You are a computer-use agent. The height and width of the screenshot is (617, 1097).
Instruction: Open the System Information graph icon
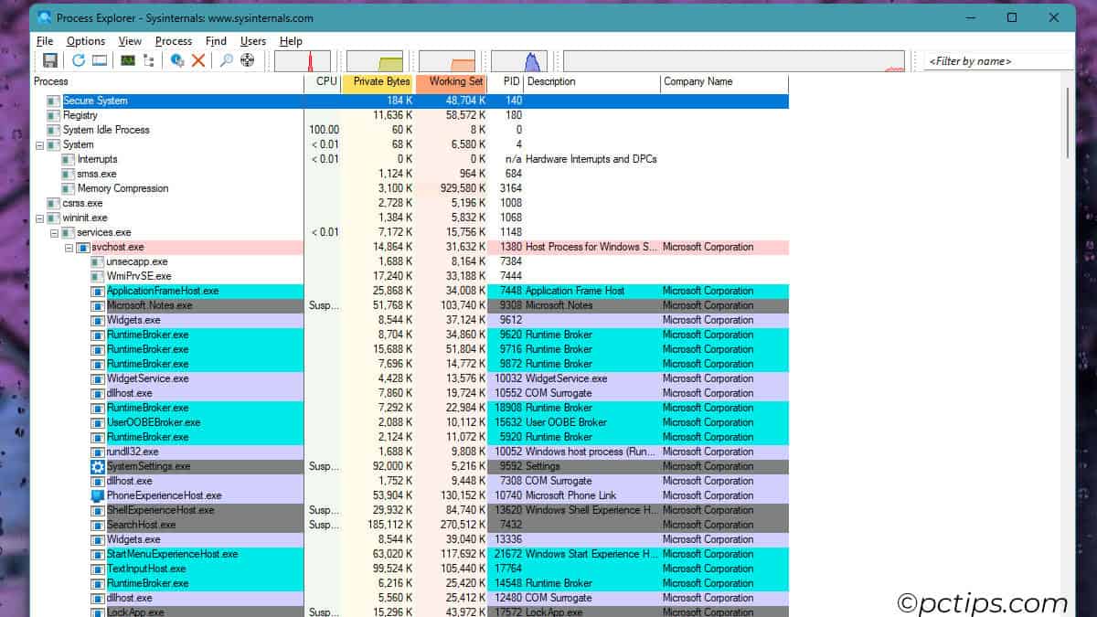[128, 60]
